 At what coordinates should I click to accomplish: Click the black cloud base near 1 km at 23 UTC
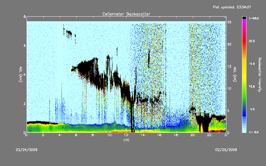[219, 117]
